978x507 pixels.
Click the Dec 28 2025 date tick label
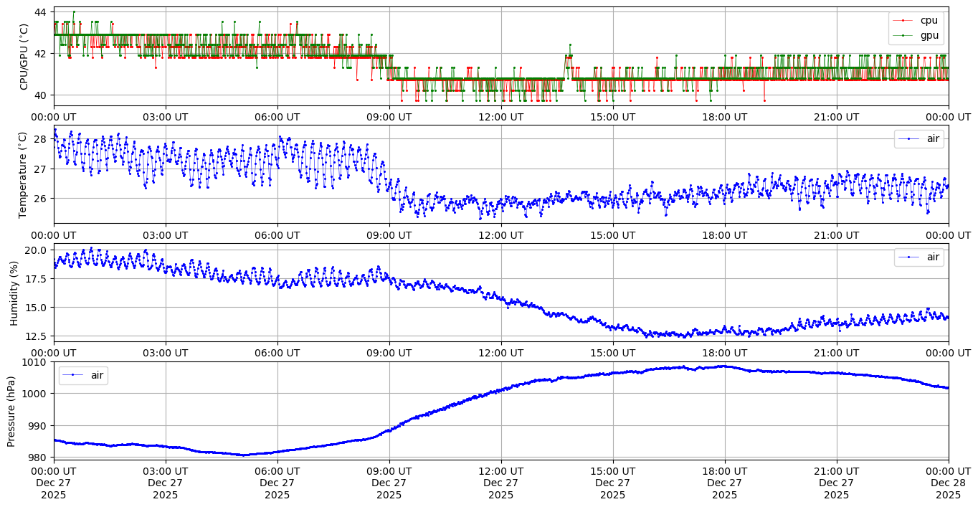pyautogui.click(x=948, y=483)
